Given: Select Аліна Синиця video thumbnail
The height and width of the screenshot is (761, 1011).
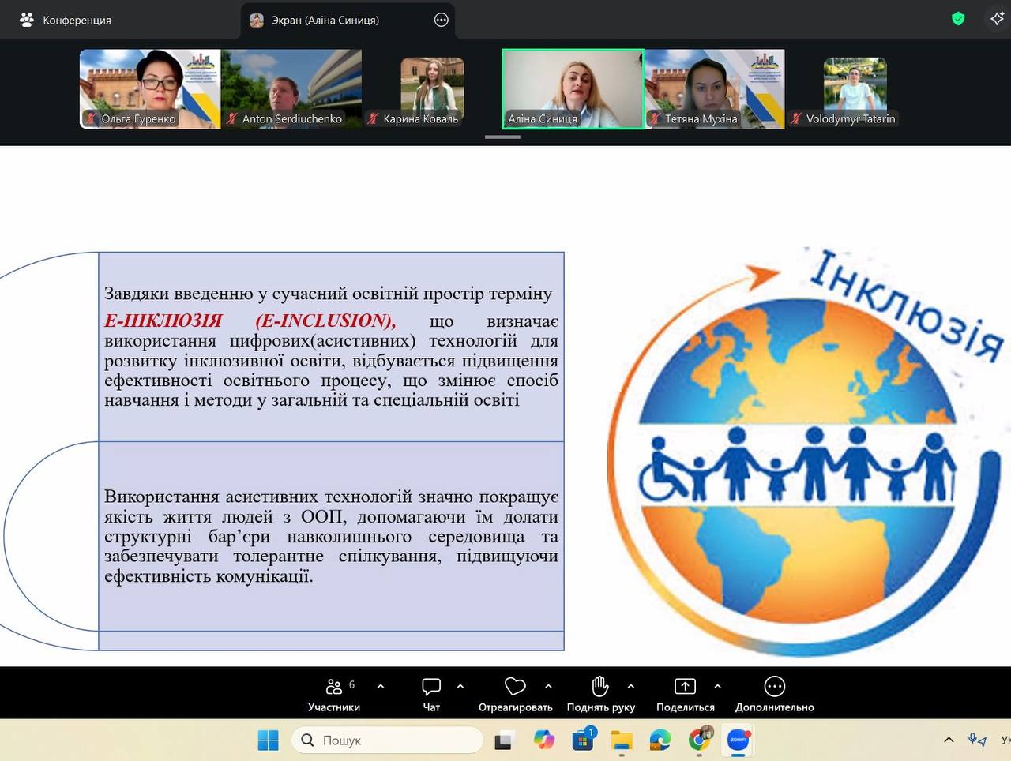Looking at the screenshot, I should point(573,88).
